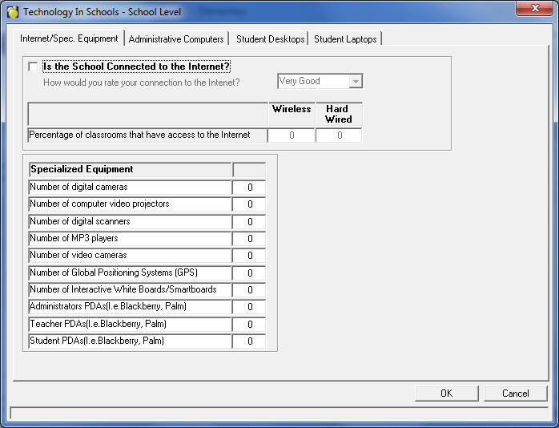
Task: Select the Internet/Spec. Equipment tab
Action: (70, 38)
